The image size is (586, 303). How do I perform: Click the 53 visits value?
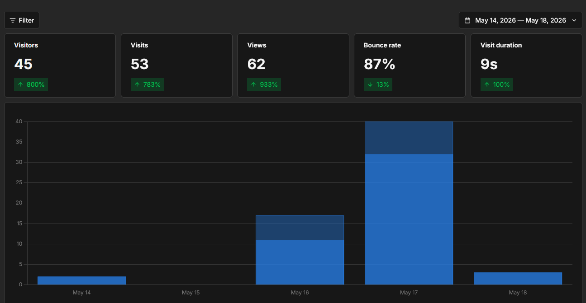click(x=140, y=64)
